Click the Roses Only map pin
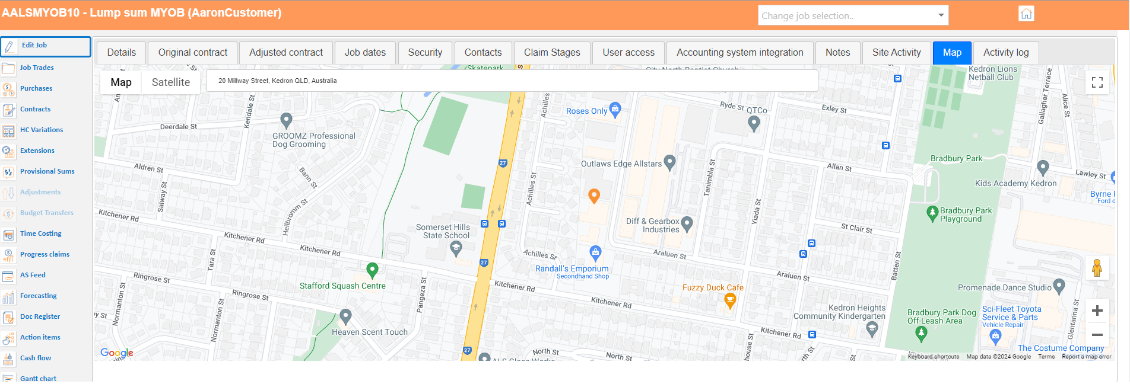The image size is (1130, 384). tap(615, 110)
